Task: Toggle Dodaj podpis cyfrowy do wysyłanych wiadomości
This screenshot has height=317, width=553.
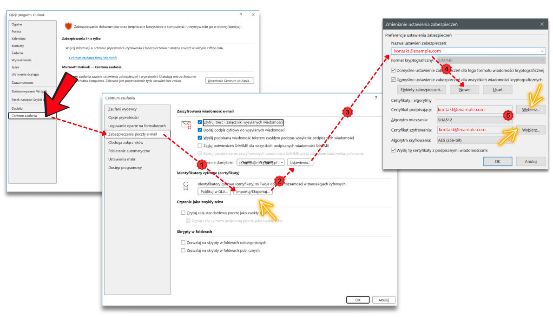Action: pyautogui.click(x=200, y=130)
